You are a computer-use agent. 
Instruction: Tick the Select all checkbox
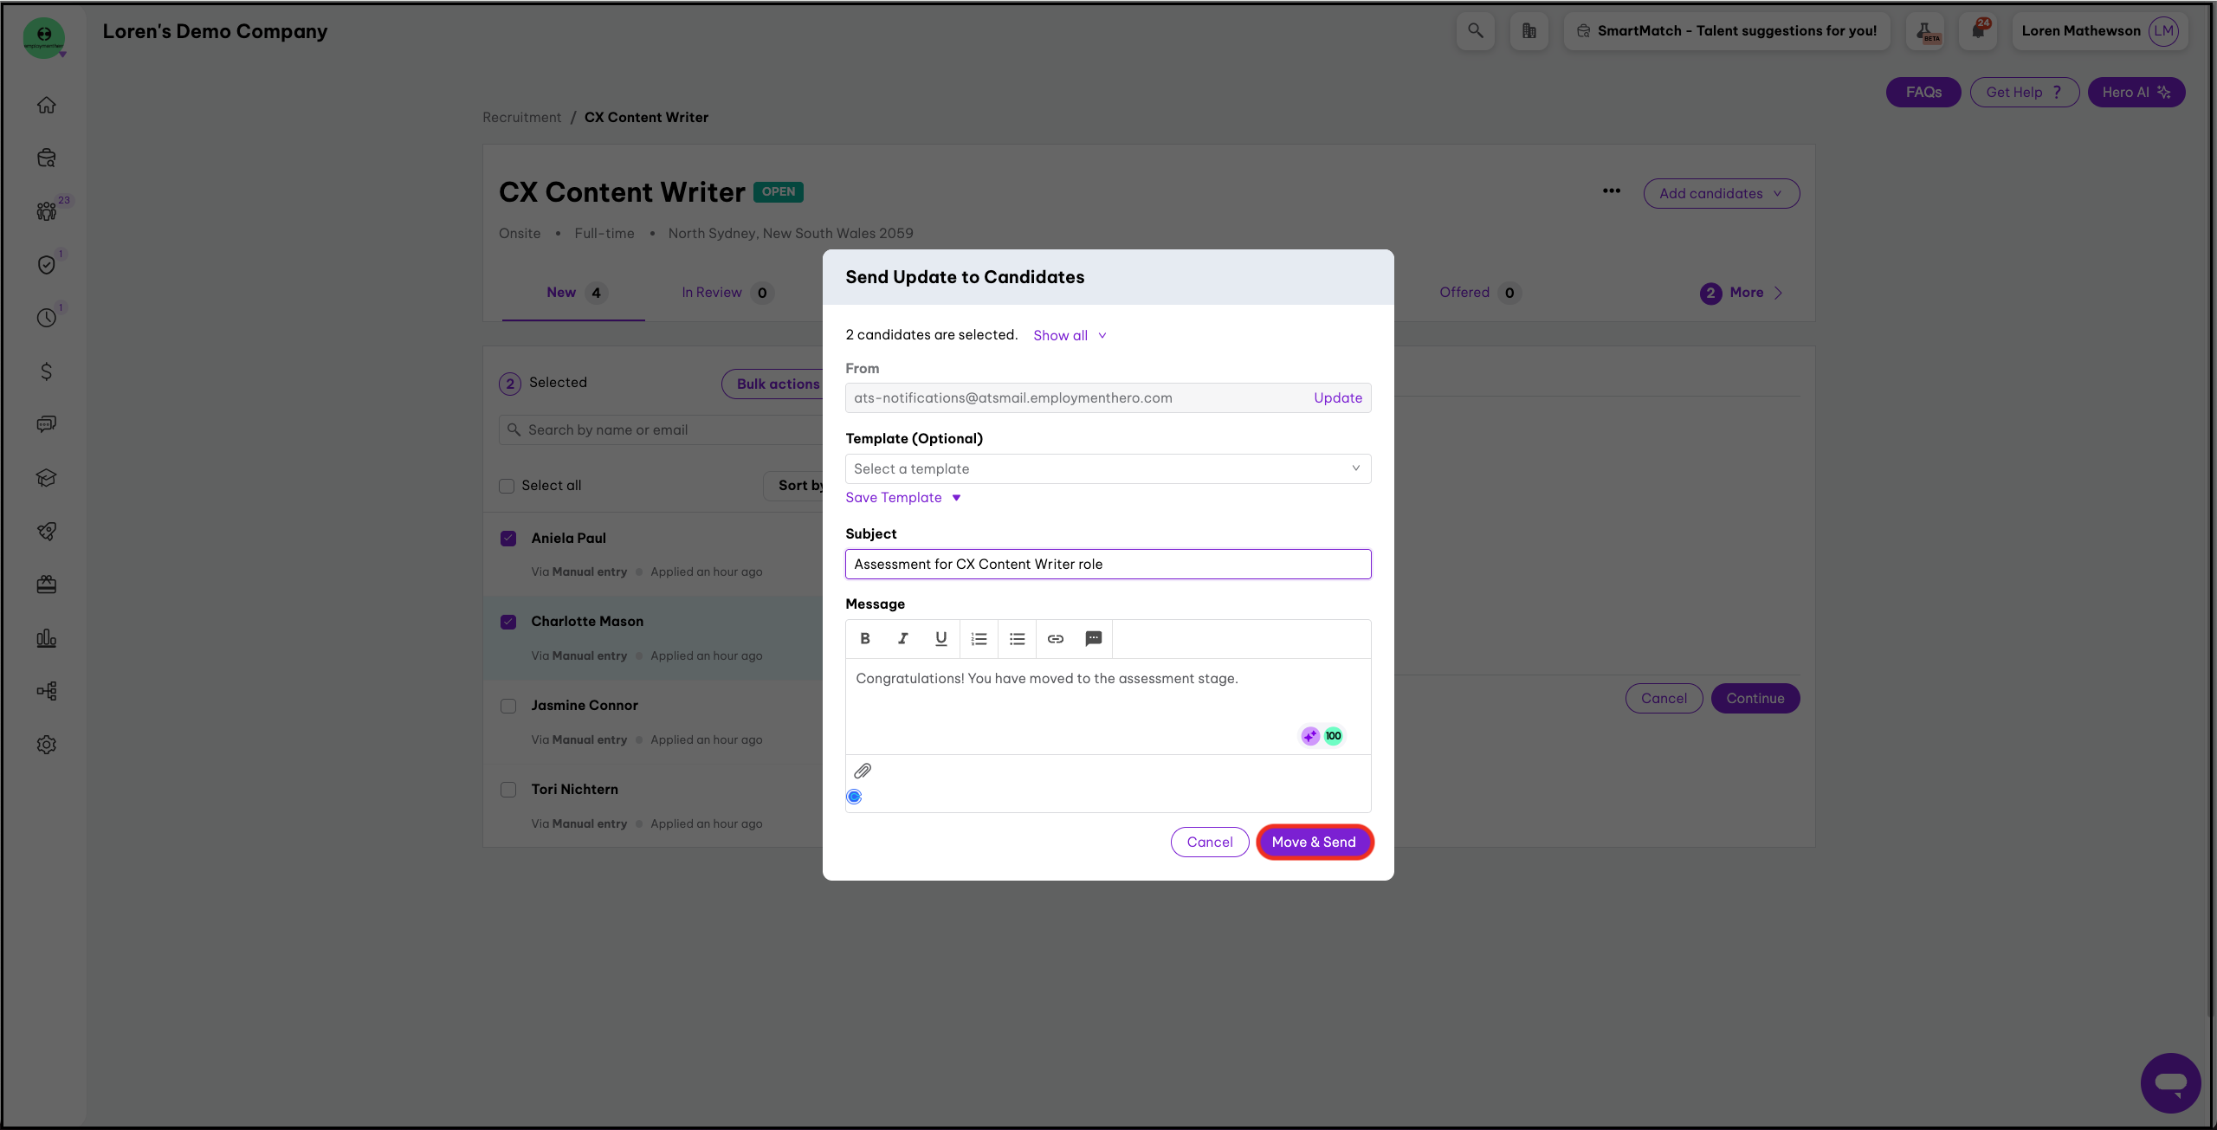[x=507, y=486]
